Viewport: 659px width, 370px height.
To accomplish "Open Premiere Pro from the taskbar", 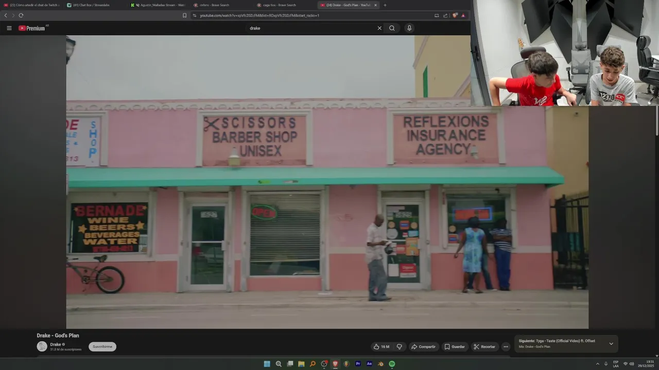I will coord(358,364).
